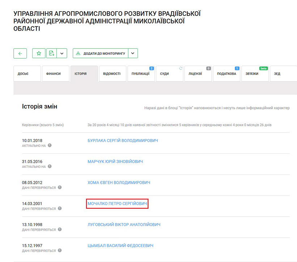This screenshot has height=262, width=297.
Task: Open link Бурлака Сергій Володимирович
Action: pyautogui.click(x=123, y=140)
